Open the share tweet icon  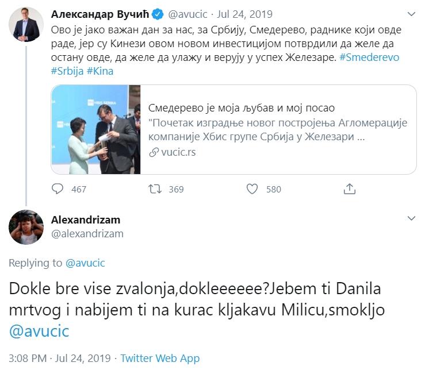pos(350,189)
